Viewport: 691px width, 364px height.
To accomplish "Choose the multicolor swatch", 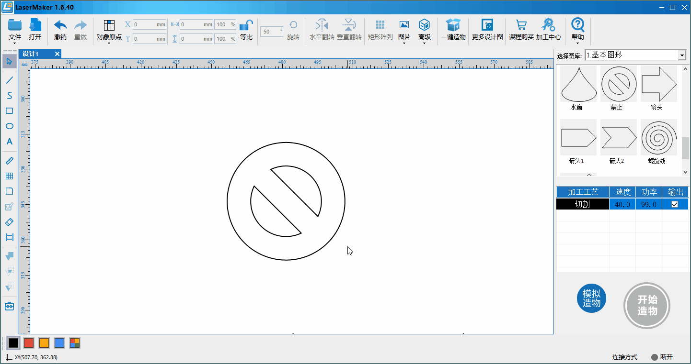I will [x=75, y=342].
